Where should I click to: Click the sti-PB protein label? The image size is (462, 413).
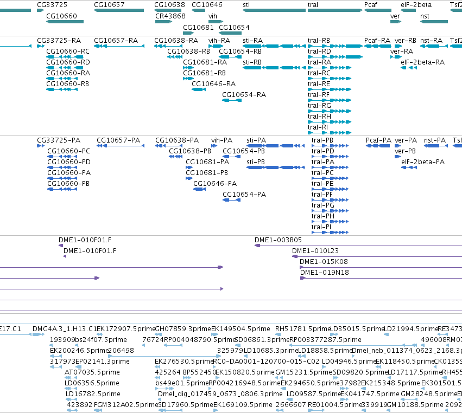(x=256, y=162)
